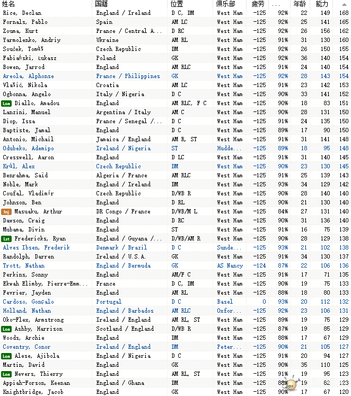Click the AS Nancy club cell
The image size is (351, 396).
[230, 266]
